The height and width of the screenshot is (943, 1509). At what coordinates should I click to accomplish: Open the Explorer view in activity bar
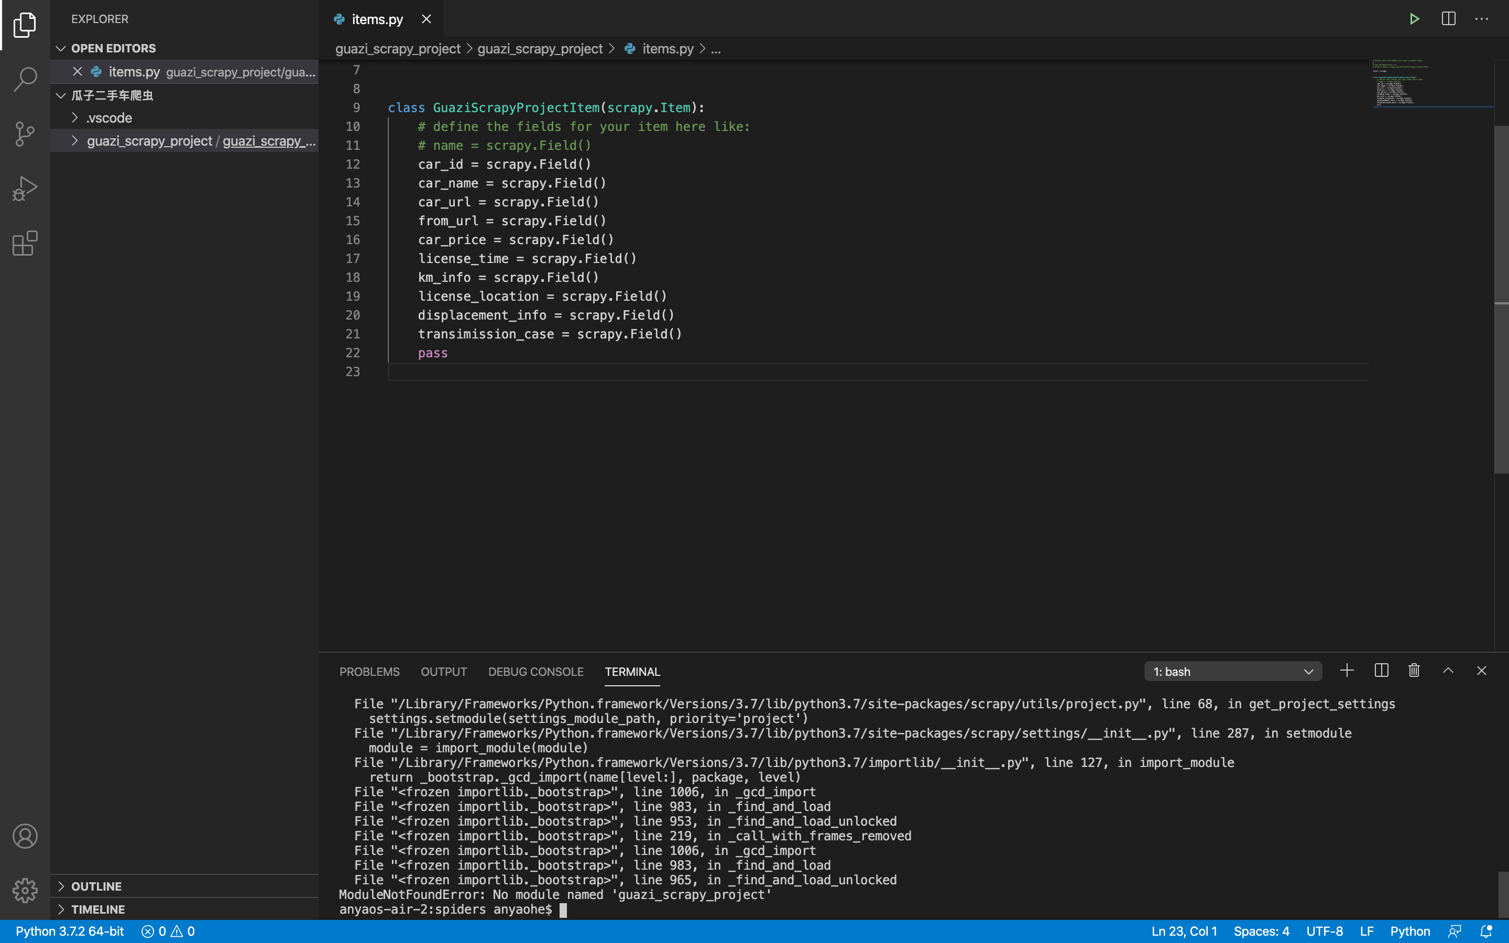coord(25,25)
